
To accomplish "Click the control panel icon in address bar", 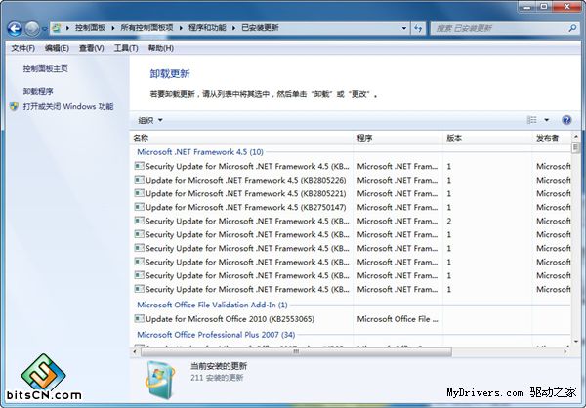I will point(56,28).
